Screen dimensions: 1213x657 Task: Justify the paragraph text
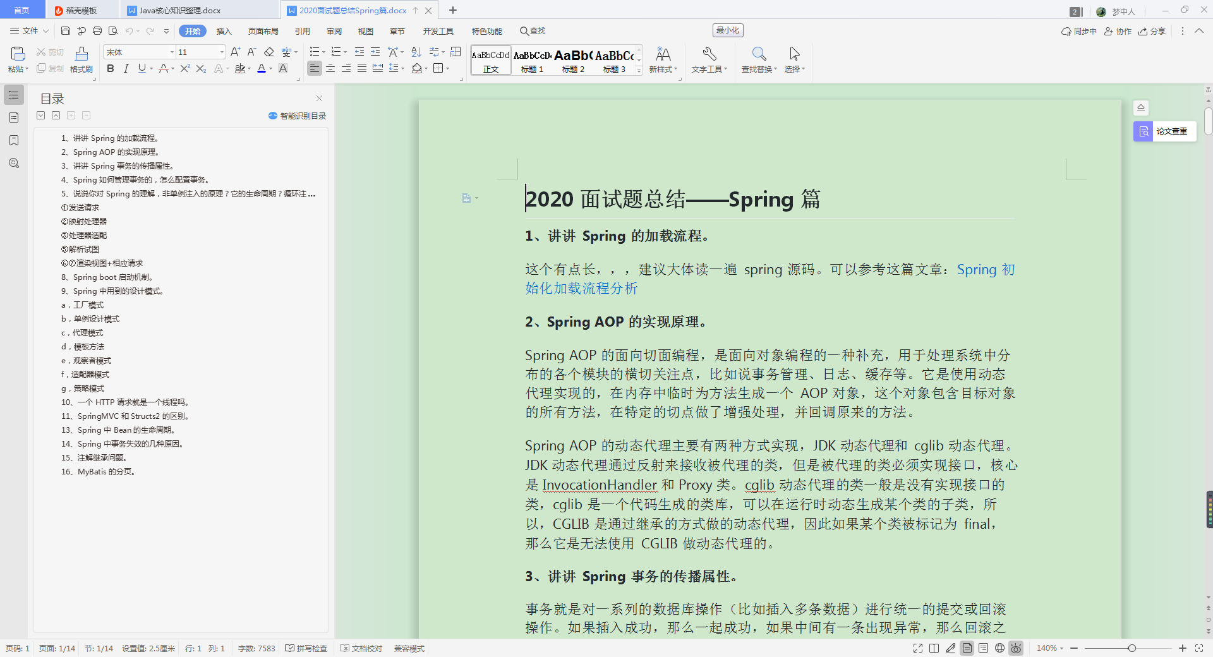362,68
